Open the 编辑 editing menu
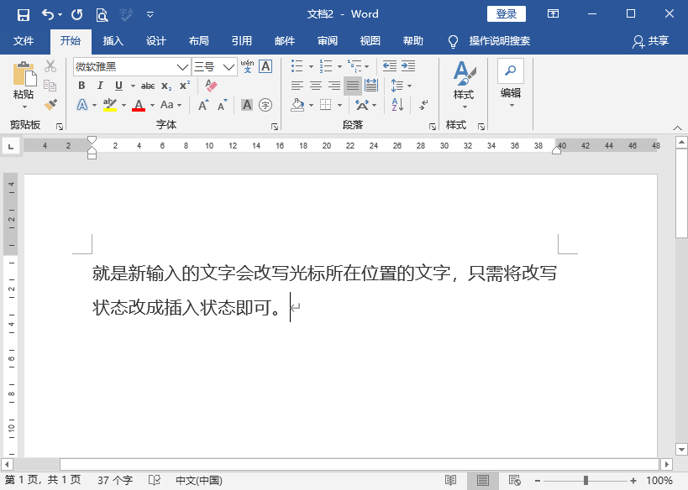This screenshot has height=490, width=688. pos(511,83)
